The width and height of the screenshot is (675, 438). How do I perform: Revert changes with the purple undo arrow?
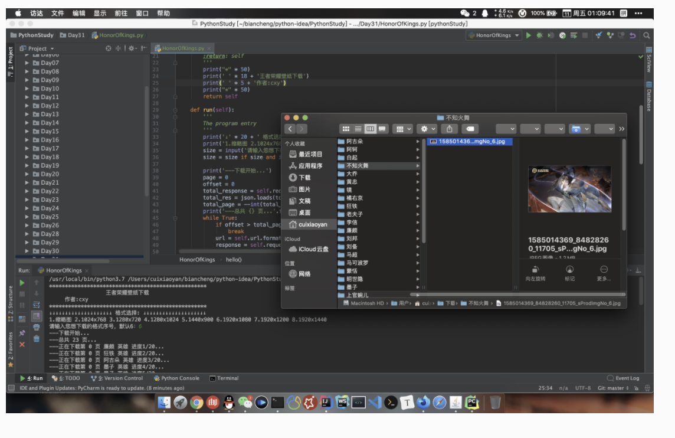pos(633,35)
